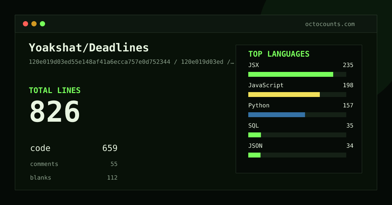Click the JSX language label

[253, 65]
